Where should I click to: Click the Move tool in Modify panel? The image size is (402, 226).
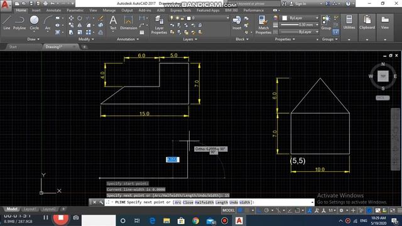71,18
